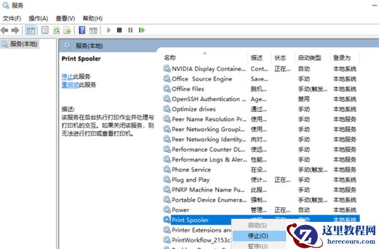Click gear icon of Plug and Play
The height and width of the screenshot is (249, 379).
167,180
